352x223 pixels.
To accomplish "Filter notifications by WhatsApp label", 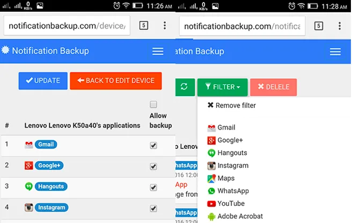I will click(x=233, y=191).
